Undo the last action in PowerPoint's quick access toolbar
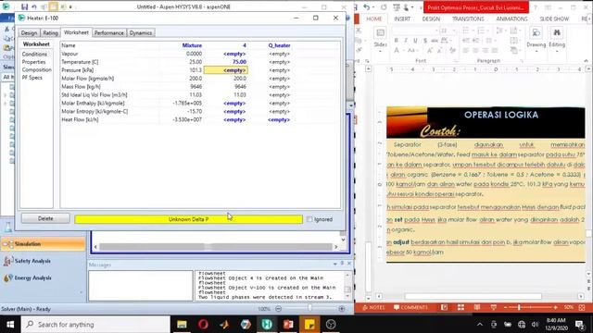The image size is (593, 333). pyautogui.click(x=367, y=7)
